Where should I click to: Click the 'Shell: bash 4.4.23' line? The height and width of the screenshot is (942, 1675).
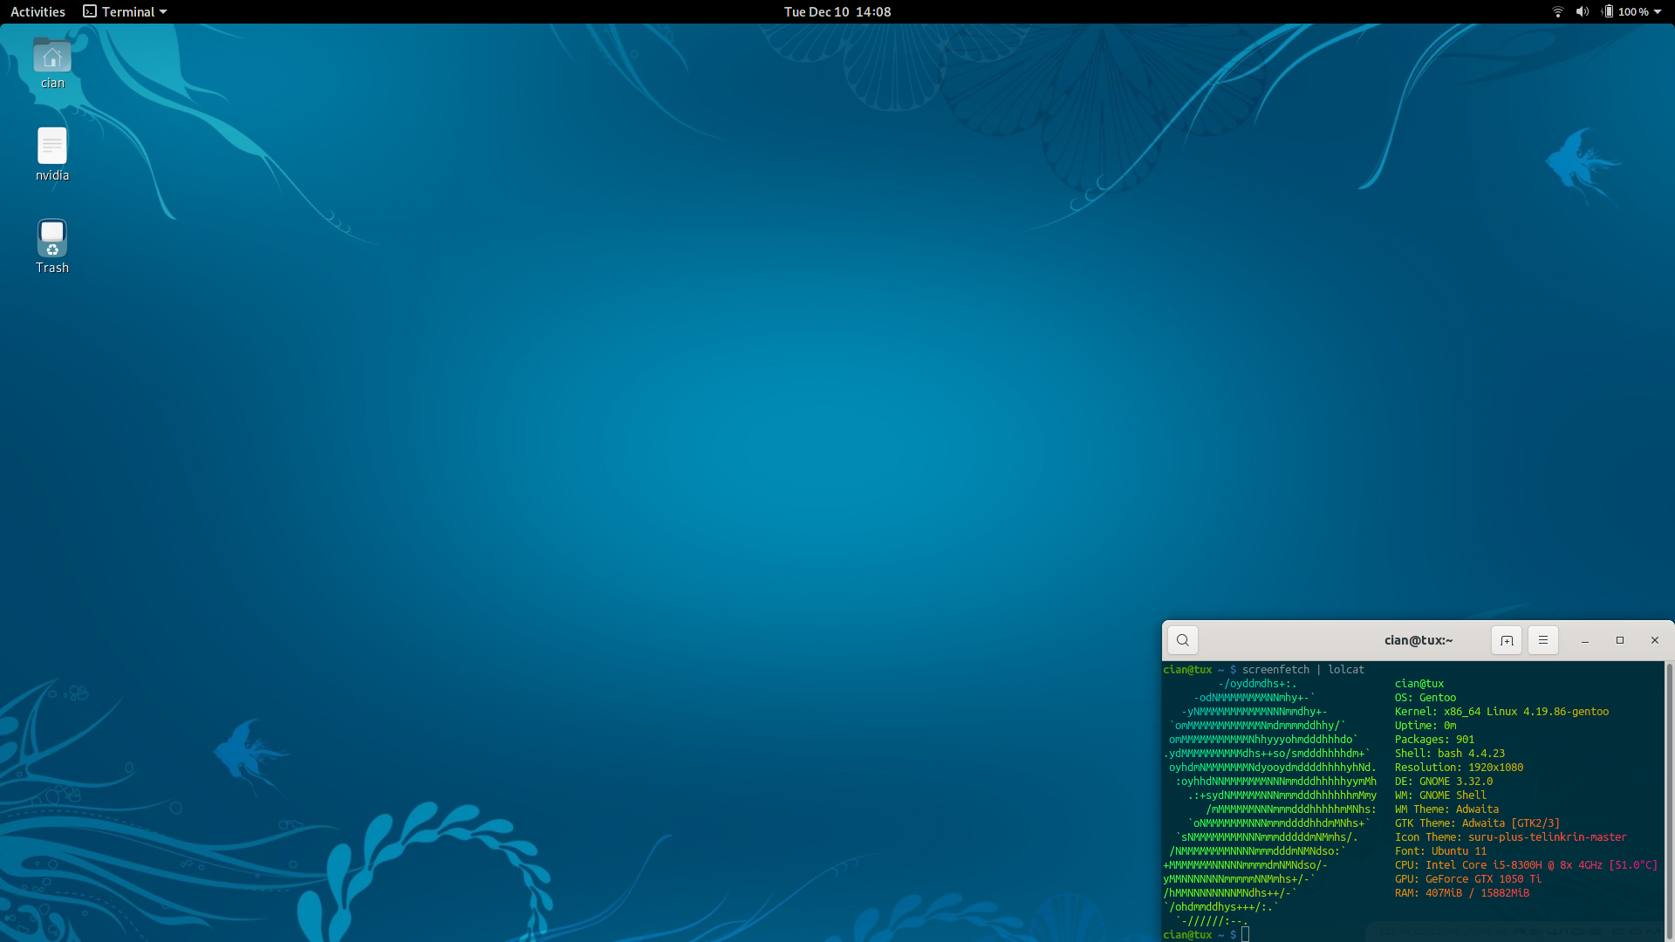(1450, 754)
